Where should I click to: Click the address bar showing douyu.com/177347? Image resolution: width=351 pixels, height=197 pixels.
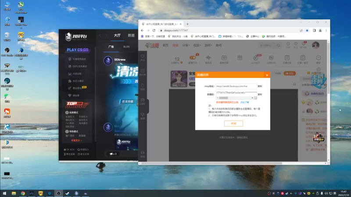(228, 30)
